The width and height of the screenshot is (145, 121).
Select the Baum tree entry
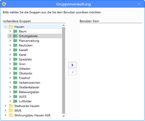[23, 31]
